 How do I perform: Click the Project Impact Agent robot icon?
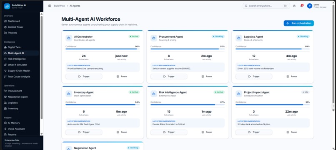pyautogui.click(x=239, y=94)
